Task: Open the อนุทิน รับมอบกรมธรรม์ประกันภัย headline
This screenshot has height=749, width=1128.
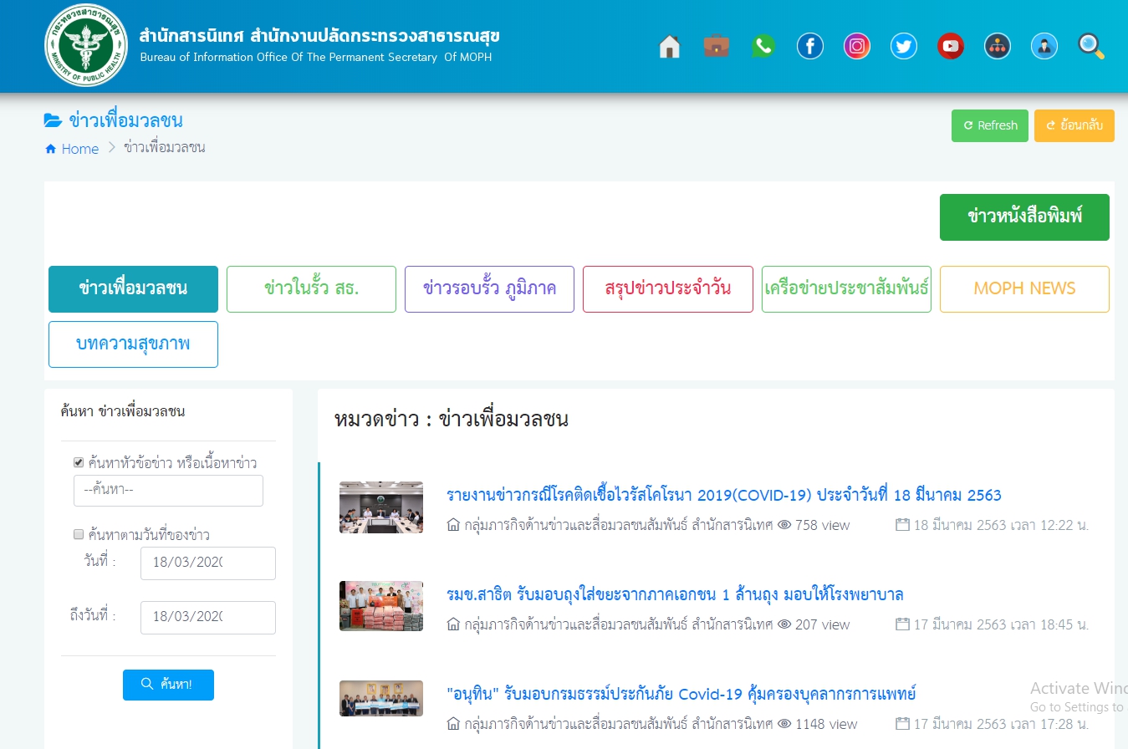Action: click(681, 694)
